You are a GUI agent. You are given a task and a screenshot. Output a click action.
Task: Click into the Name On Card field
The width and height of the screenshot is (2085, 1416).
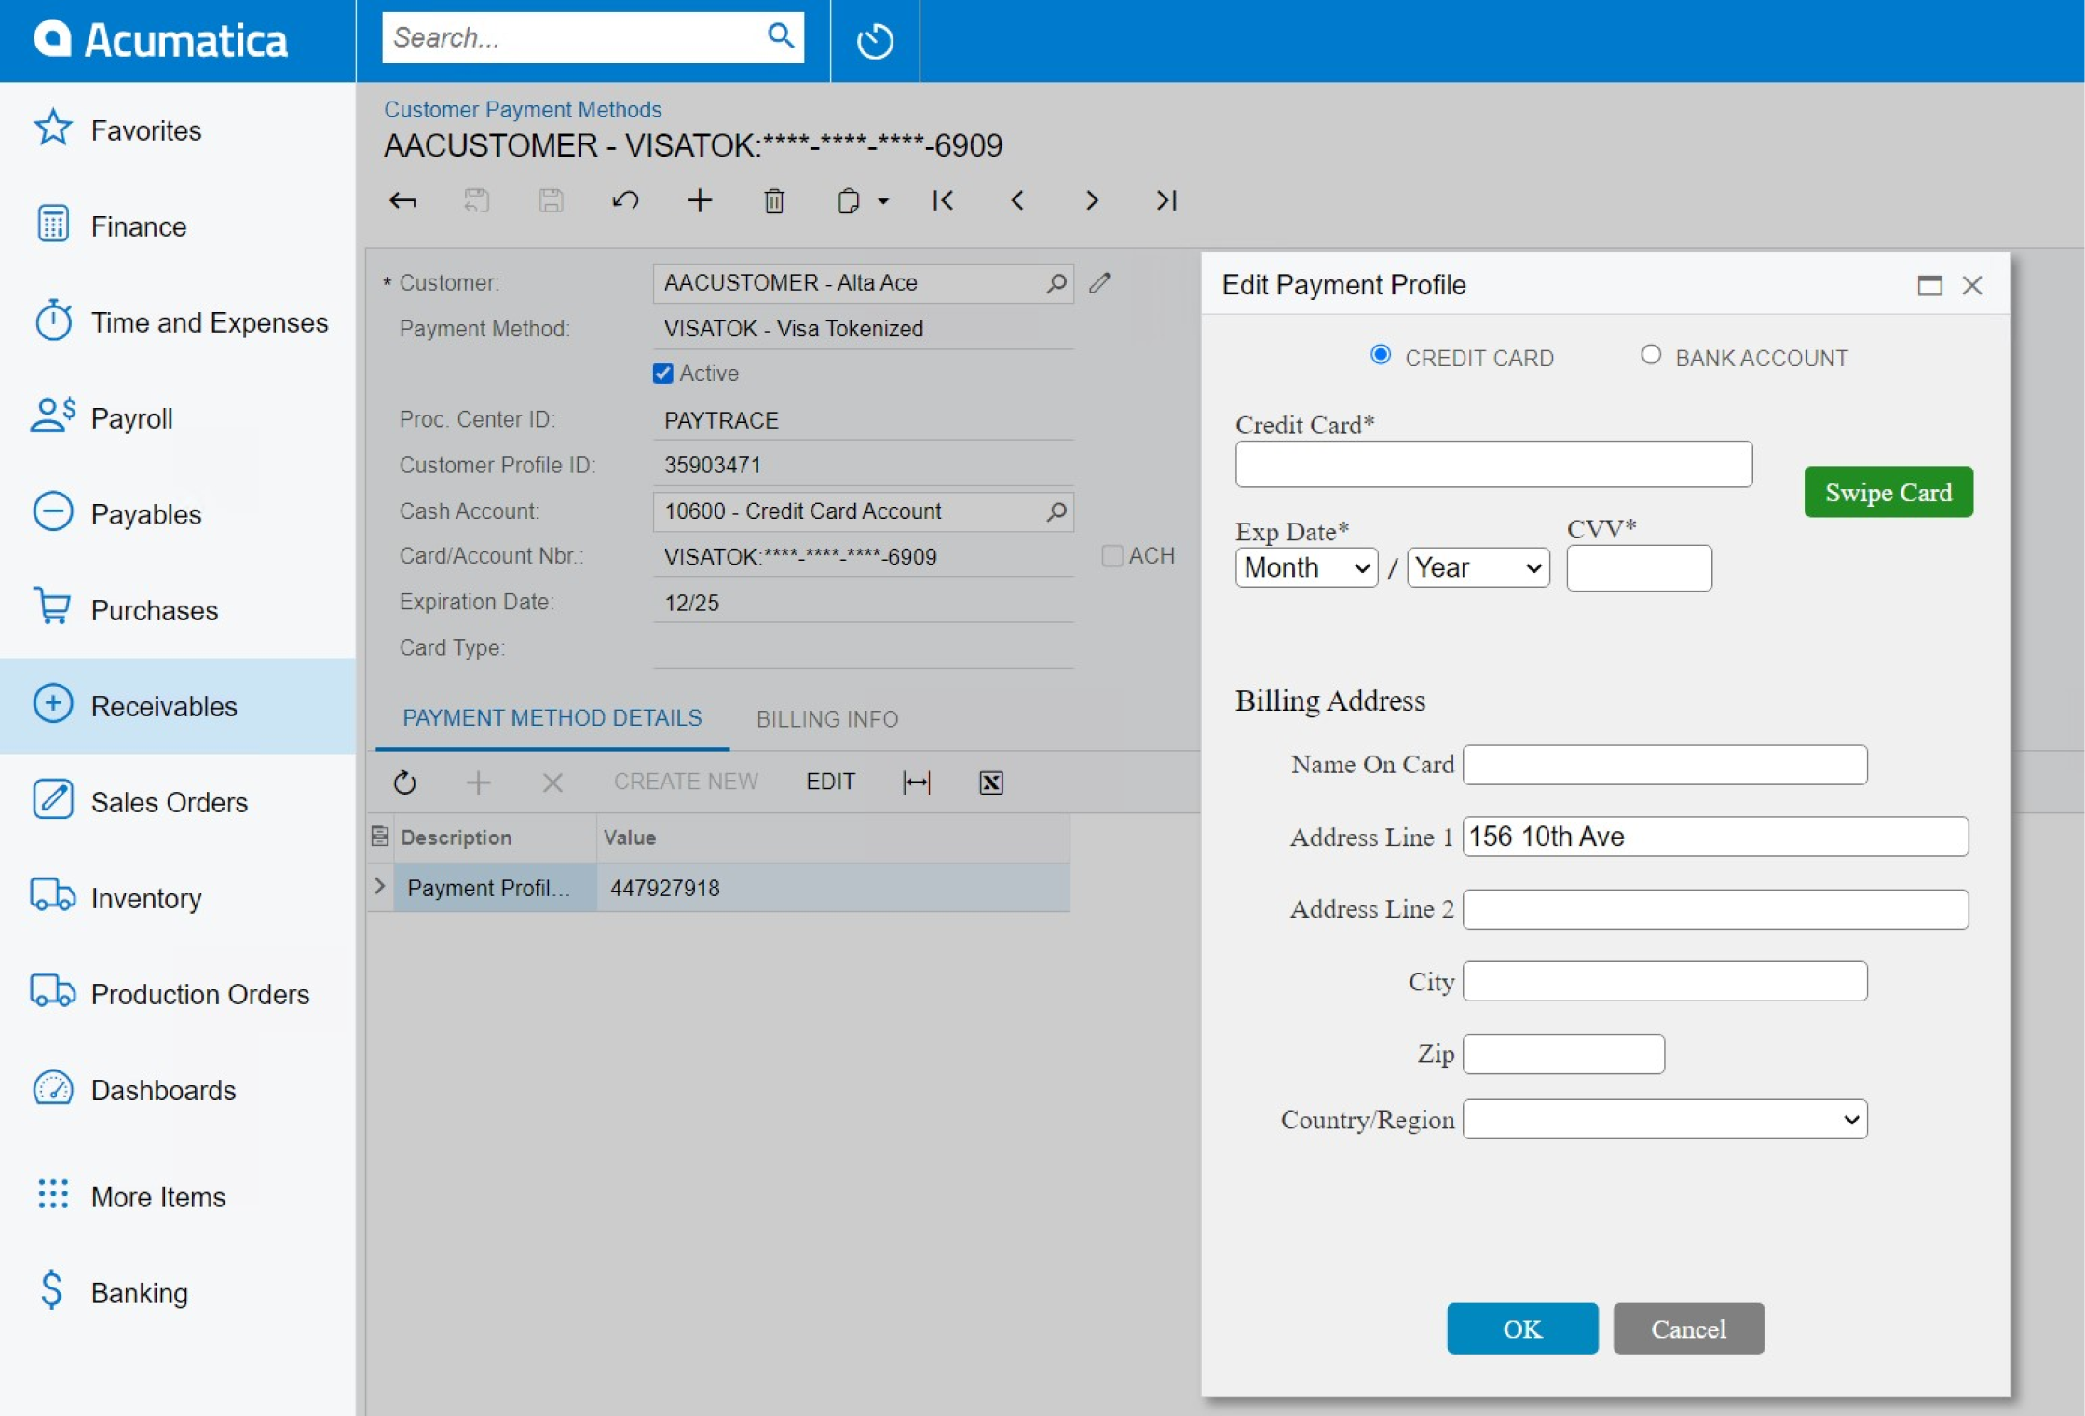(1665, 764)
